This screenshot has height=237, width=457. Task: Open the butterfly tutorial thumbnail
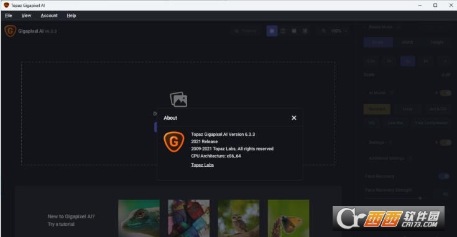click(289, 218)
